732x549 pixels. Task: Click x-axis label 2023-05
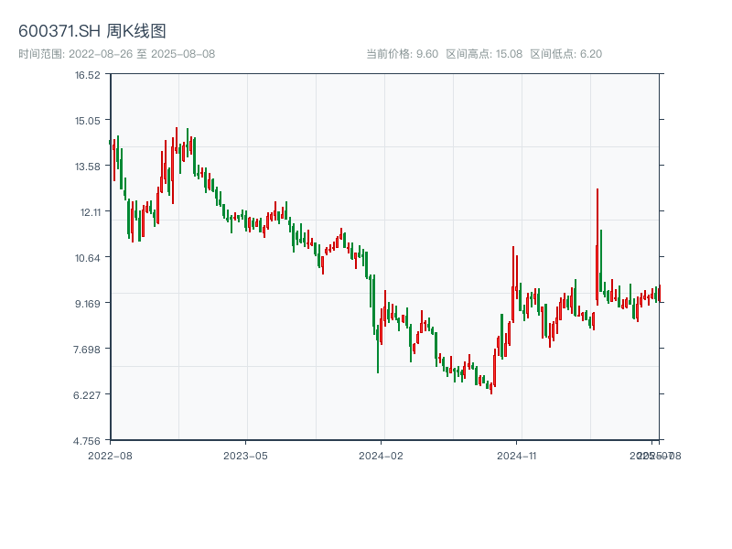[245, 456]
